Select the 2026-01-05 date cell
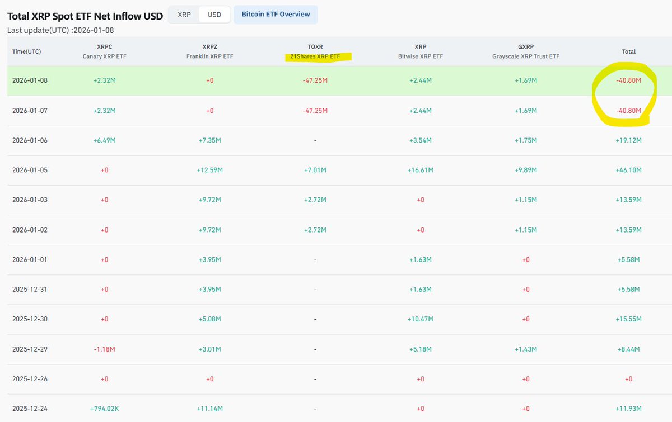The width and height of the screenshot is (672, 422). click(x=30, y=170)
